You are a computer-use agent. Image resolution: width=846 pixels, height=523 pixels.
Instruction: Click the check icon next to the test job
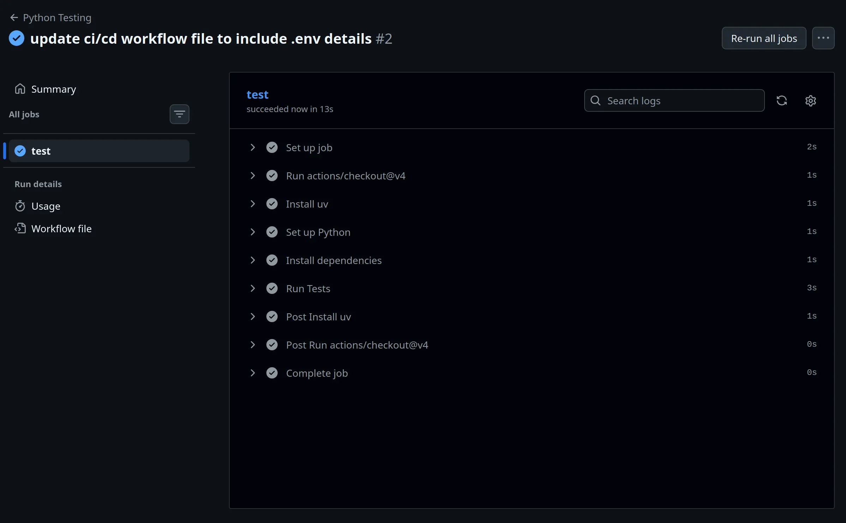(20, 151)
